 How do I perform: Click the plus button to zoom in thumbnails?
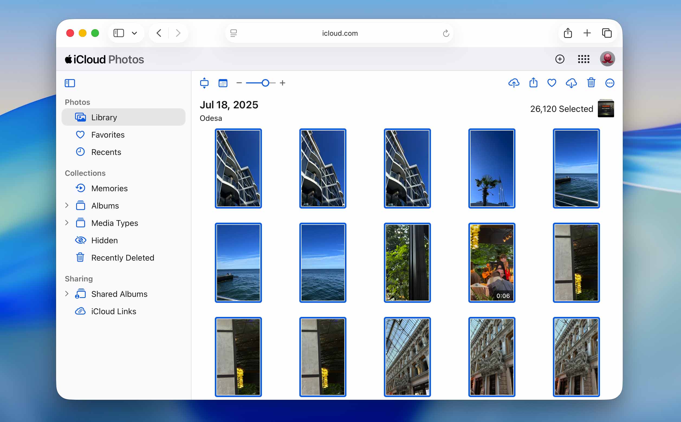click(283, 83)
